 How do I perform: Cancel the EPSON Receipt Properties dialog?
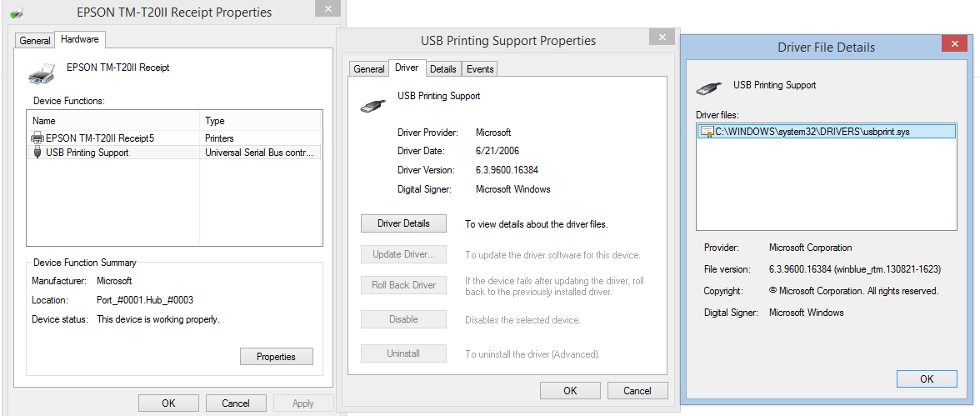pyautogui.click(x=237, y=403)
